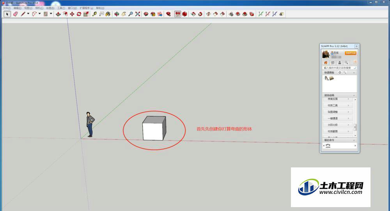390x211 pixels.
Task: Expand 材质翻面 plugin entry
Action: point(338,131)
